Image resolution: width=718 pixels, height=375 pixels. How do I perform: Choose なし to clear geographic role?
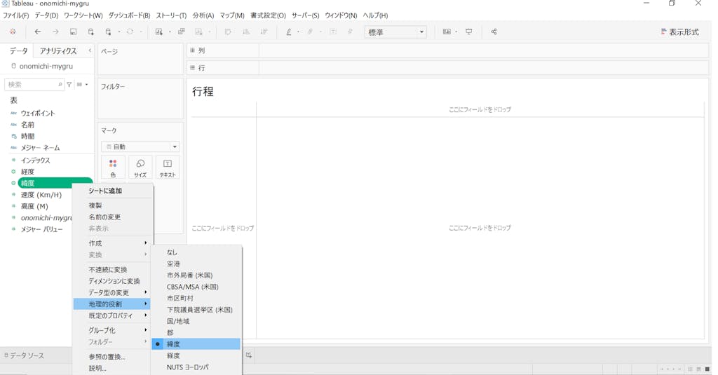tap(172, 252)
